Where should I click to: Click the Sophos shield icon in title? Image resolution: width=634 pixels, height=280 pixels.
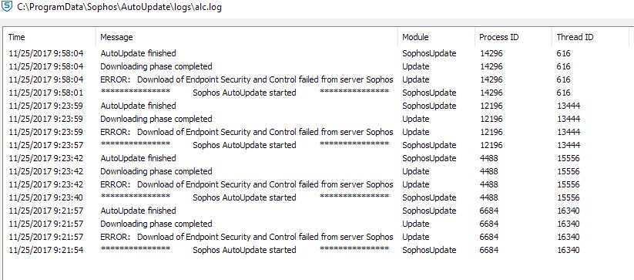[x=7, y=6]
